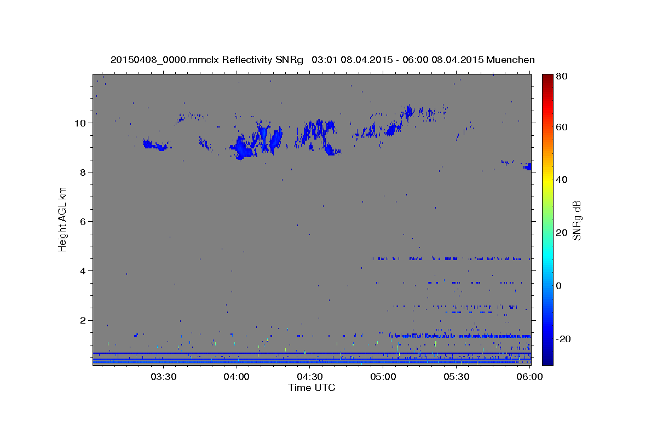Click the height tick label 6
The width and height of the screenshot is (657, 438).
click(83, 222)
